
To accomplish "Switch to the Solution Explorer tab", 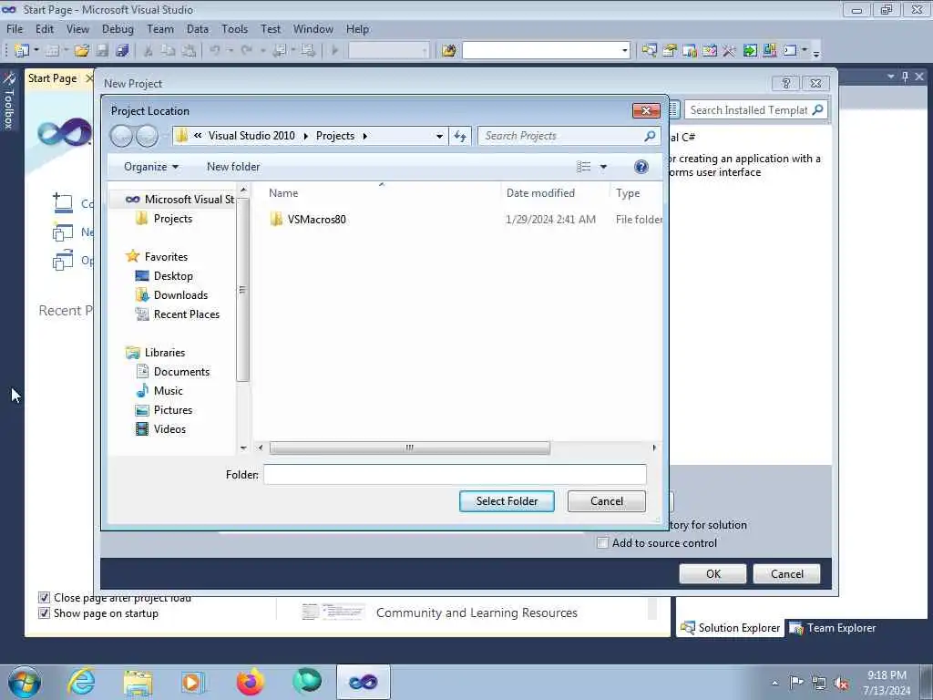I will point(731,628).
